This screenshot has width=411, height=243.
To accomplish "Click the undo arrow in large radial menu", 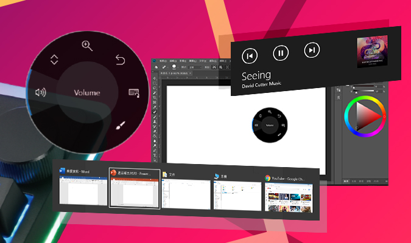I will point(121,59).
